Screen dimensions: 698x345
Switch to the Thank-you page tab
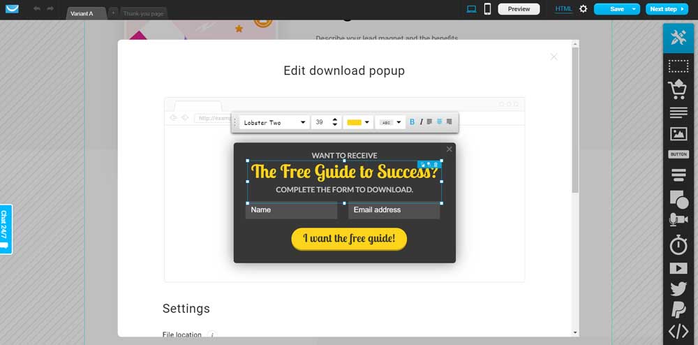(x=143, y=13)
